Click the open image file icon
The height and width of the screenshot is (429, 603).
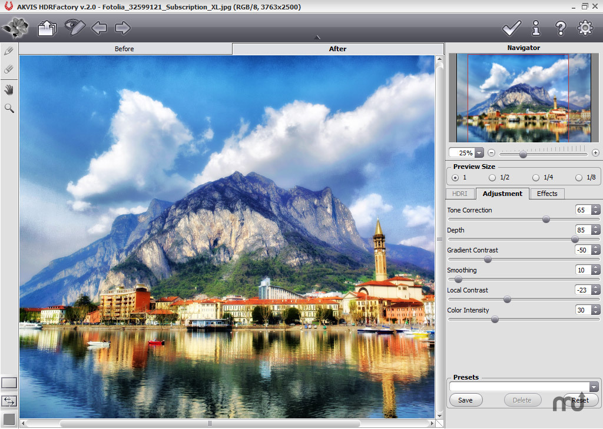coord(47,28)
